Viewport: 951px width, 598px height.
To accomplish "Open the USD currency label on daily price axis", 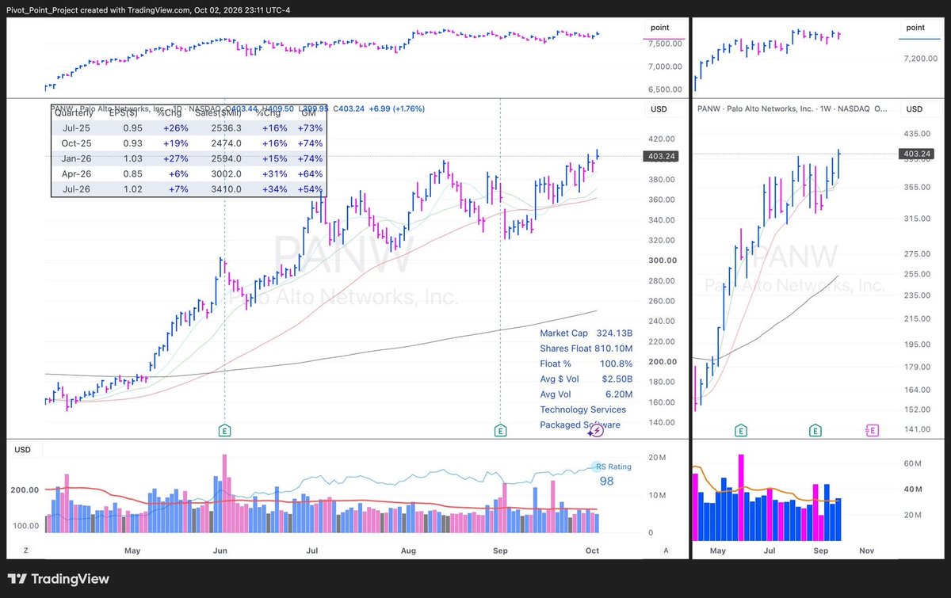I will (x=659, y=109).
